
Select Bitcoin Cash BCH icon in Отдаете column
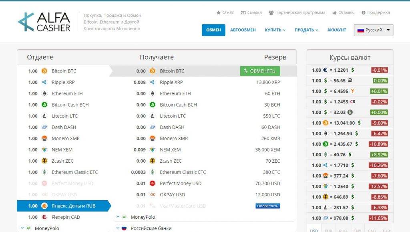44,105
